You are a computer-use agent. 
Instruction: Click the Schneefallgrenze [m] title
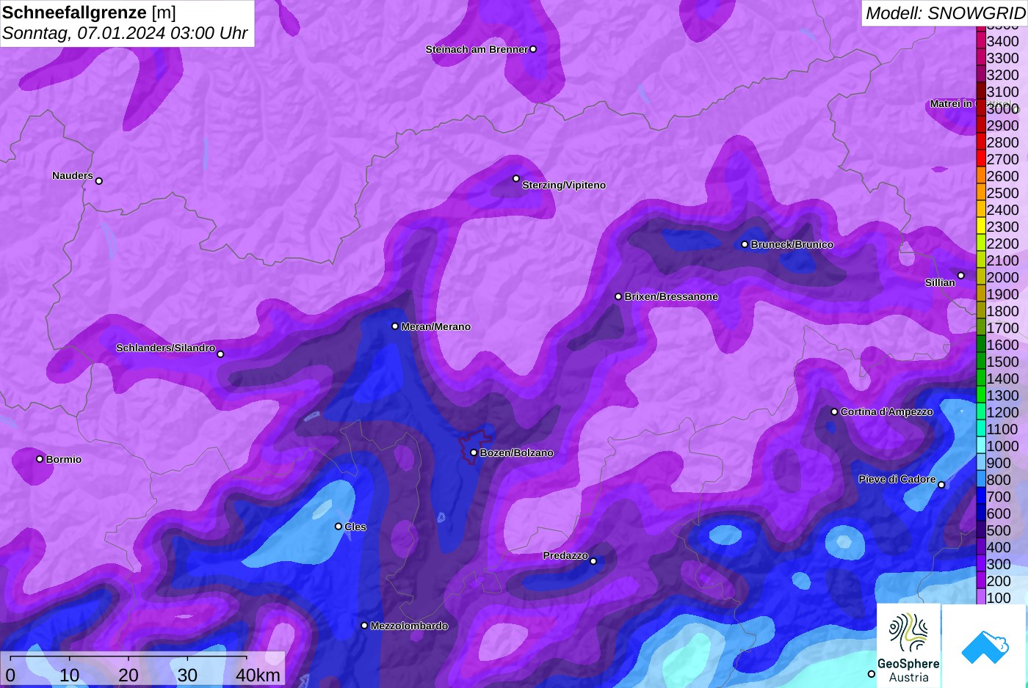click(89, 12)
